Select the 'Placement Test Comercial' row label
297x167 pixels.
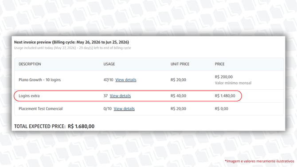(40, 109)
